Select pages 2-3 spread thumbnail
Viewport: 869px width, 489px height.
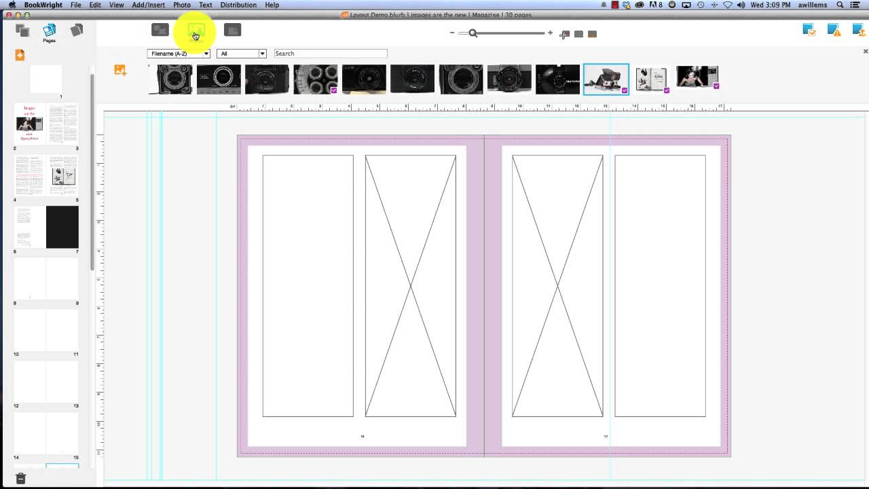click(46, 124)
